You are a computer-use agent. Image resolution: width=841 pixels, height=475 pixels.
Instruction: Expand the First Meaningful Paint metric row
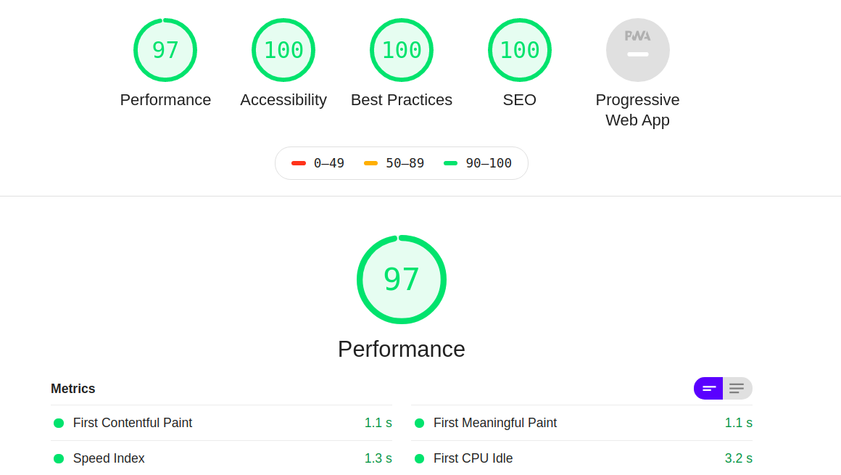(x=495, y=423)
